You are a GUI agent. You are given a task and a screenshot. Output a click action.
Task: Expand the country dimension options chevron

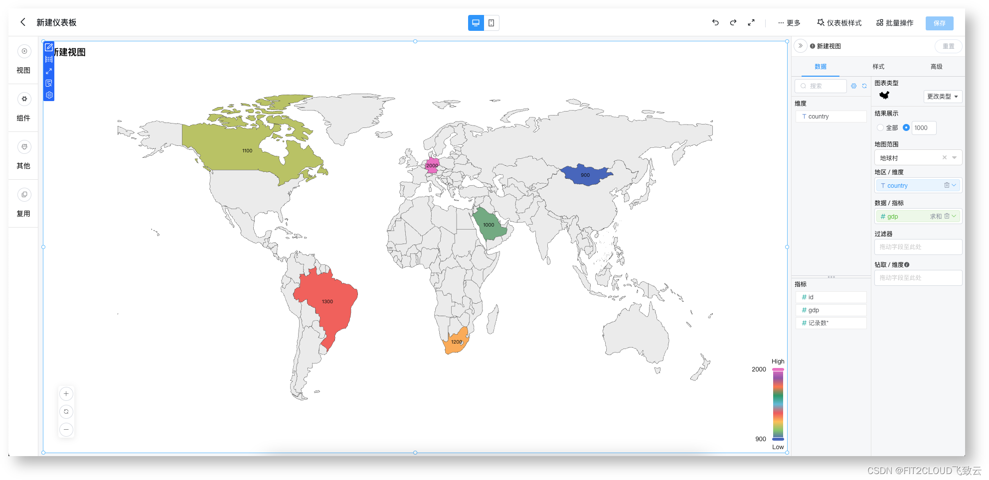[954, 185]
